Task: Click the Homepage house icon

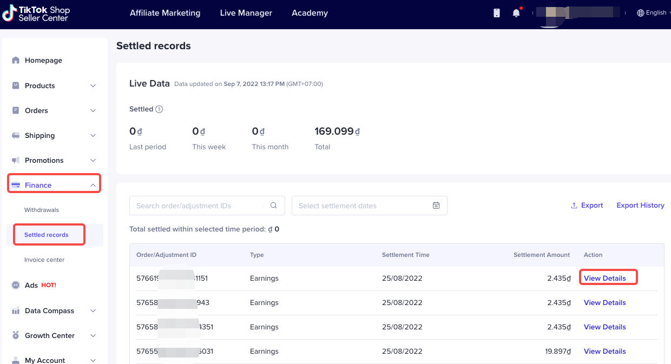Action: pos(16,61)
